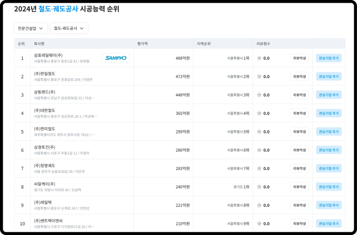Click star rating icon for (주)벤트랙이엔씨
The image size is (357, 235).
tap(259, 223)
